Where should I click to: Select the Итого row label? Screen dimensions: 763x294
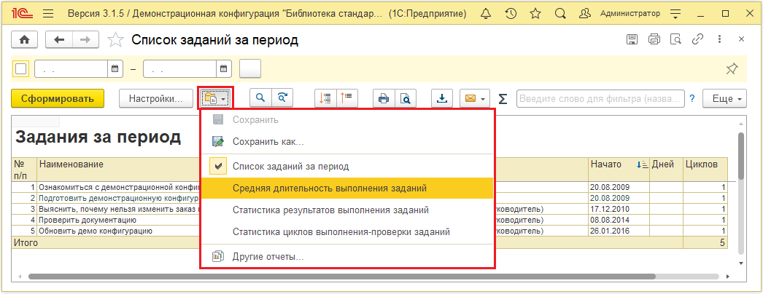26,242
